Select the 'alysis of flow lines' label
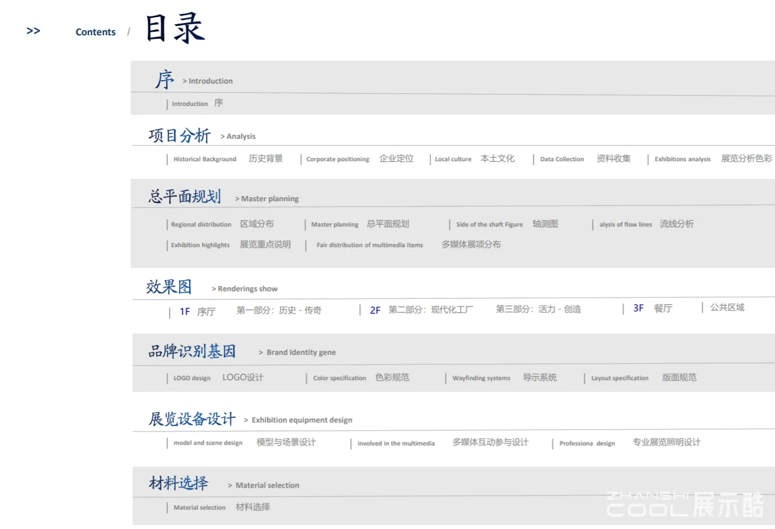This screenshot has height=529, width=775. coord(626,225)
